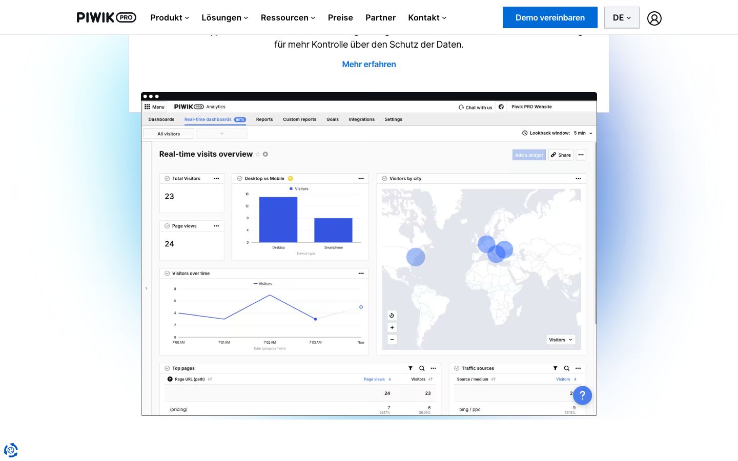This screenshot has height=461, width=738.
Task: Expand the left sidebar arrow in dashboard
Action: [147, 288]
